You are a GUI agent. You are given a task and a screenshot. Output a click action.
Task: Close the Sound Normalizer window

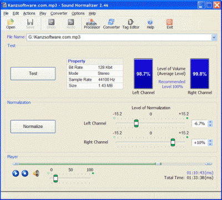click(x=216, y=5)
